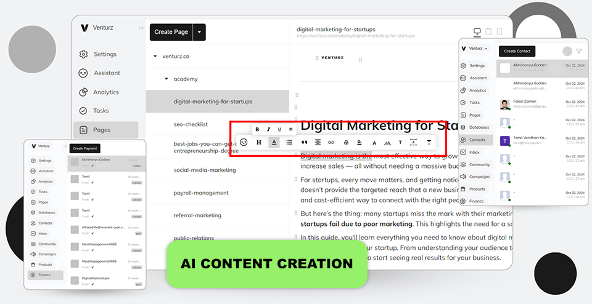
Task: Click the line height icon with boxed A
Action: click(414, 142)
